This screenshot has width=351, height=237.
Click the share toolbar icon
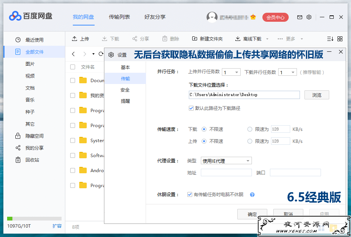pos(134,39)
